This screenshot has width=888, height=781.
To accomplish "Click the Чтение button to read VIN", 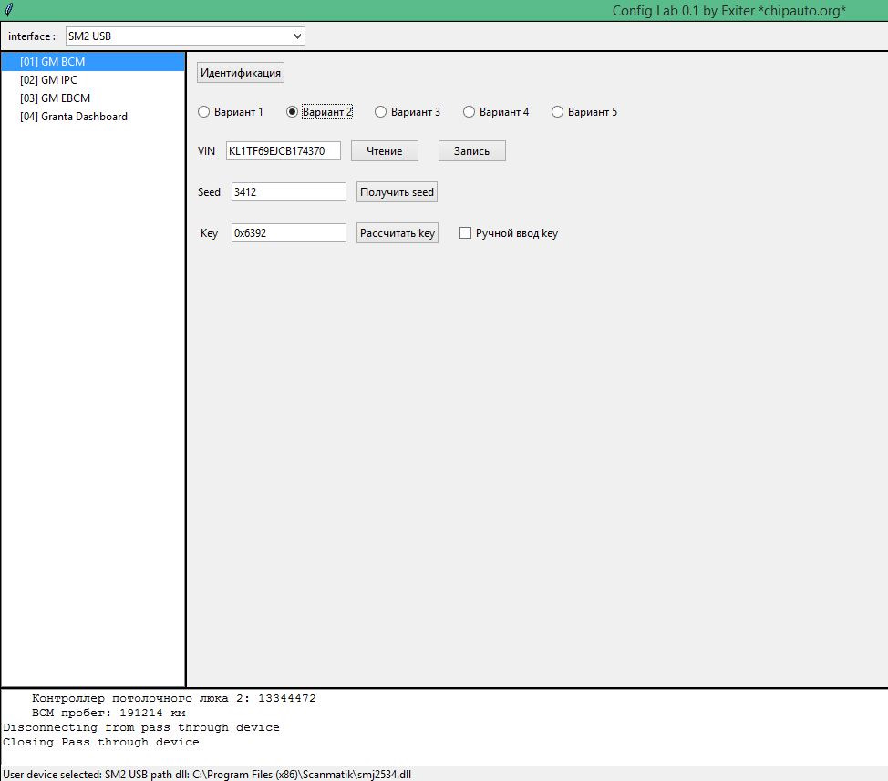I will 385,151.
